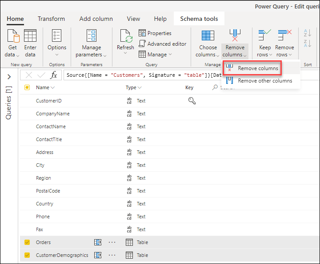Screen dimensions: 320x264
Task: Click the Keep rows icon
Action: (x=264, y=35)
